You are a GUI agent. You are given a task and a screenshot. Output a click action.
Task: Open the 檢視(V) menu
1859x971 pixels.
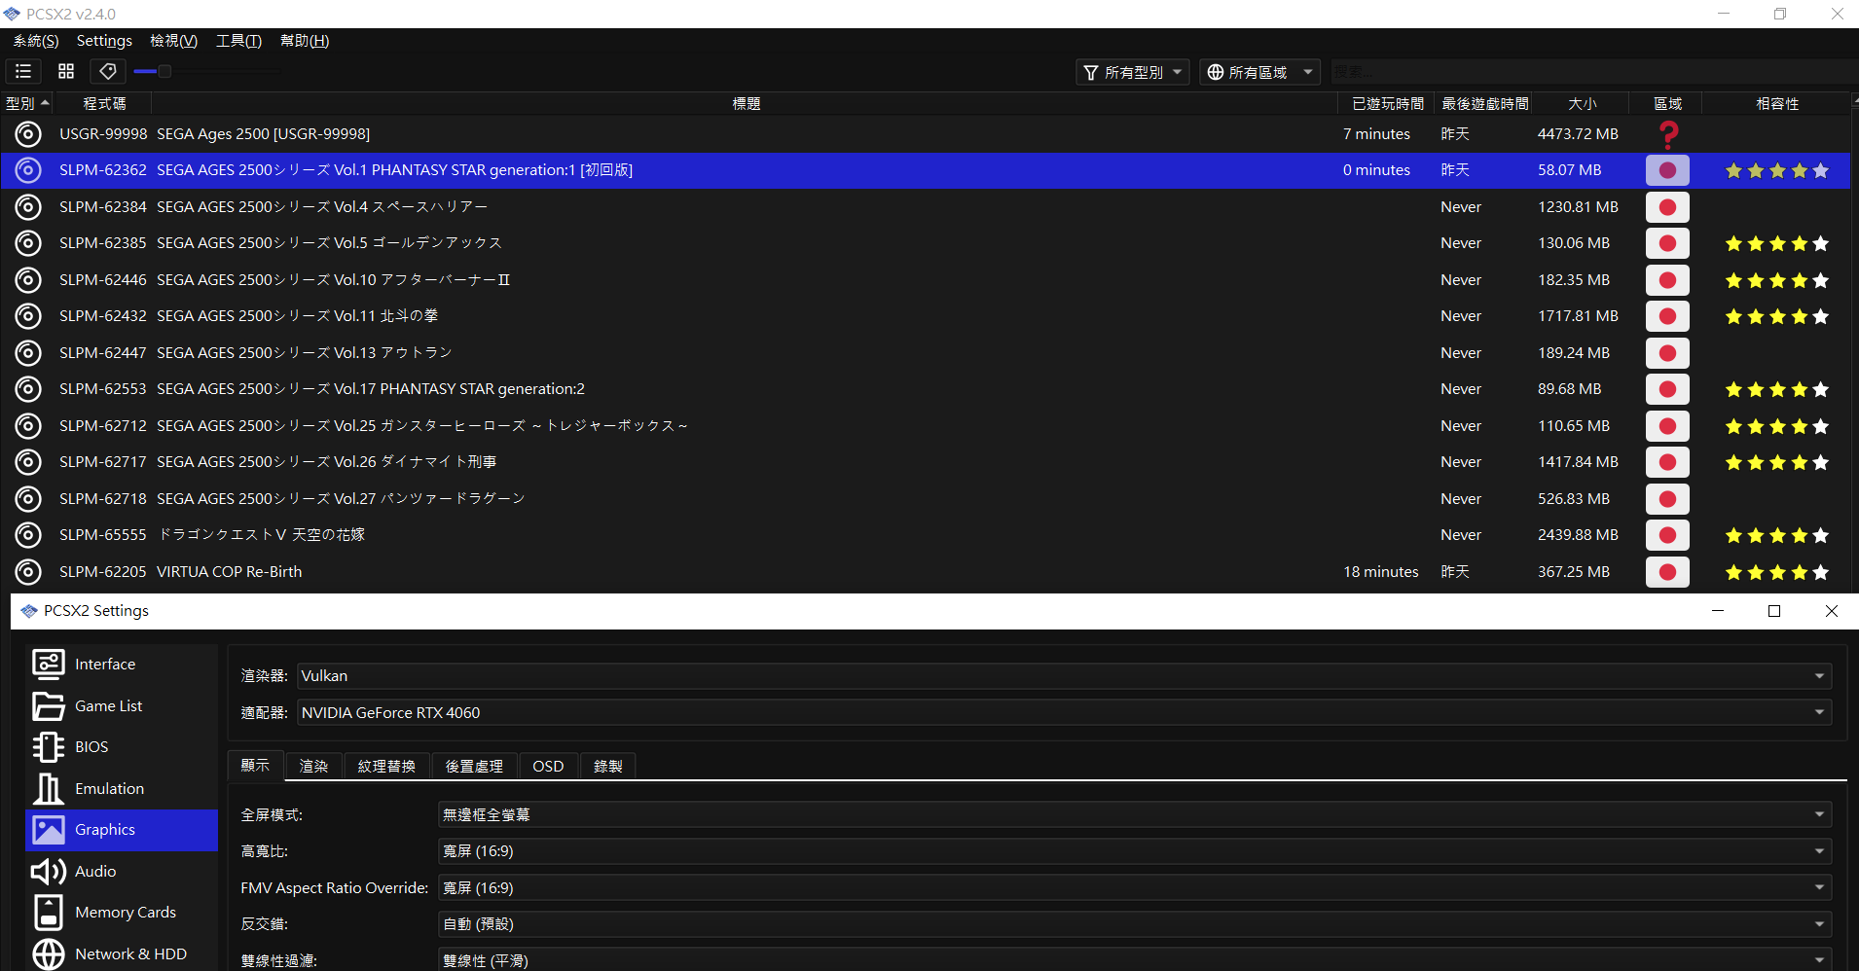point(173,41)
